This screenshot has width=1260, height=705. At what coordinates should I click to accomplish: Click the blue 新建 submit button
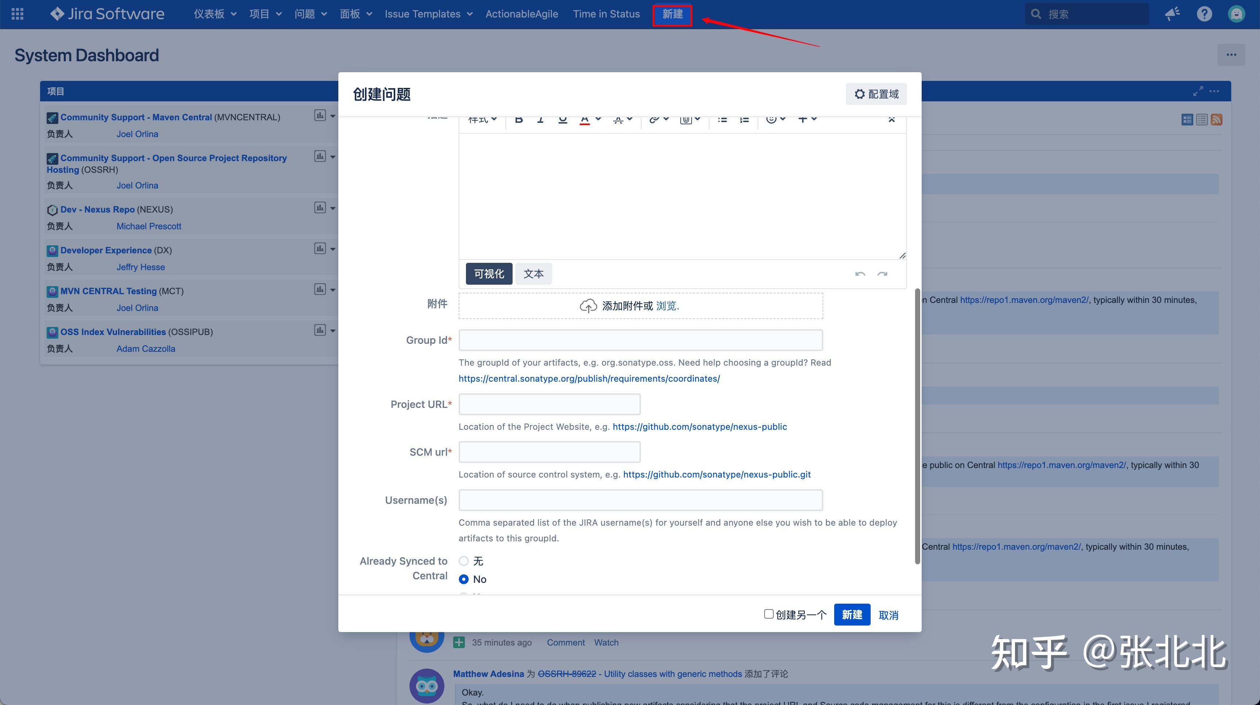(x=852, y=615)
